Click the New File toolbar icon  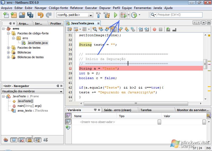6,15
